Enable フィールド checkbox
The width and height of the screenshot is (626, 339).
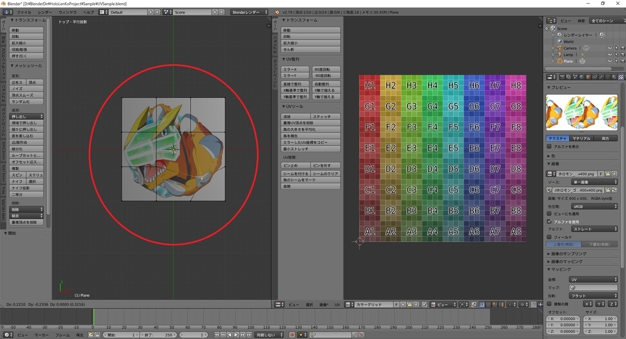(550, 237)
